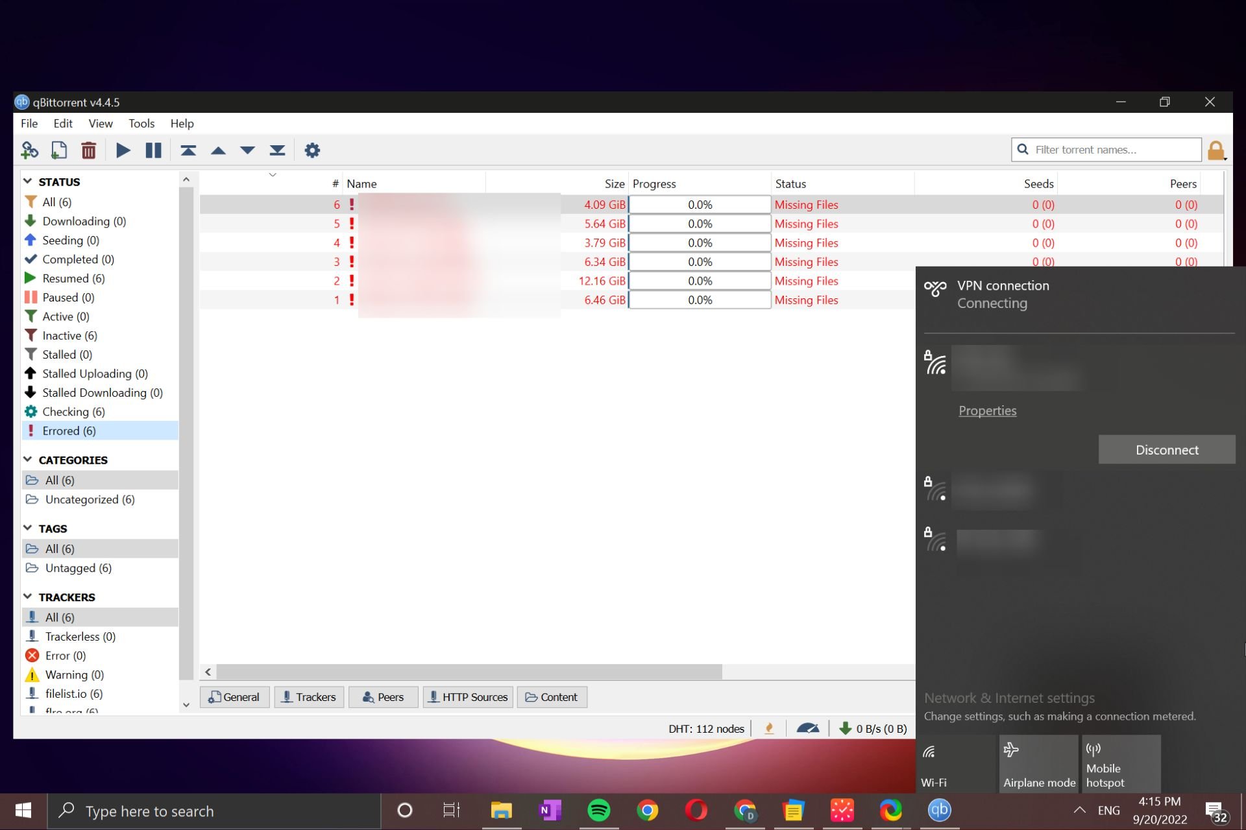Open Spotify from the taskbar
Image resolution: width=1246 pixels, height=830 pixels.
[598, 810]
